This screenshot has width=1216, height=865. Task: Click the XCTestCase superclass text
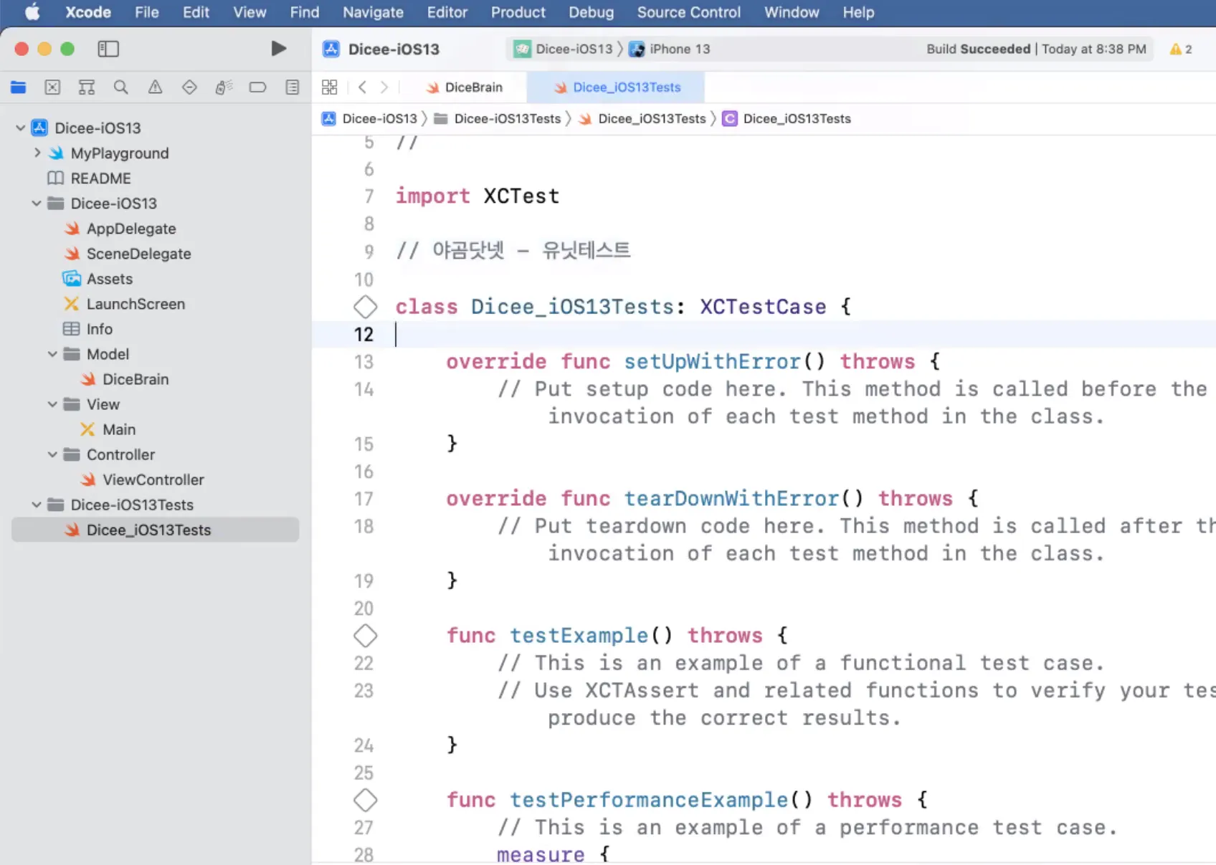pos(763,307)
